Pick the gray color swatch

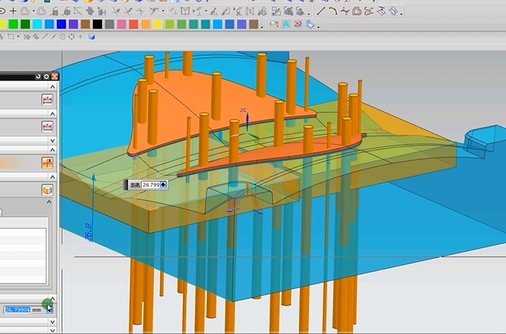click(109, 24)
